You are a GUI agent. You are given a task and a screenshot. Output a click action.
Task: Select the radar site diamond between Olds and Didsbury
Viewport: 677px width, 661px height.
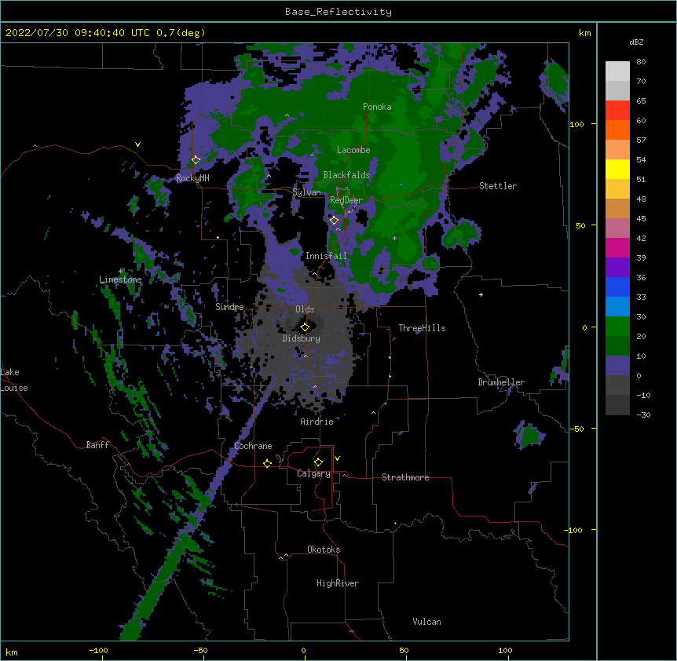point(305,327)
